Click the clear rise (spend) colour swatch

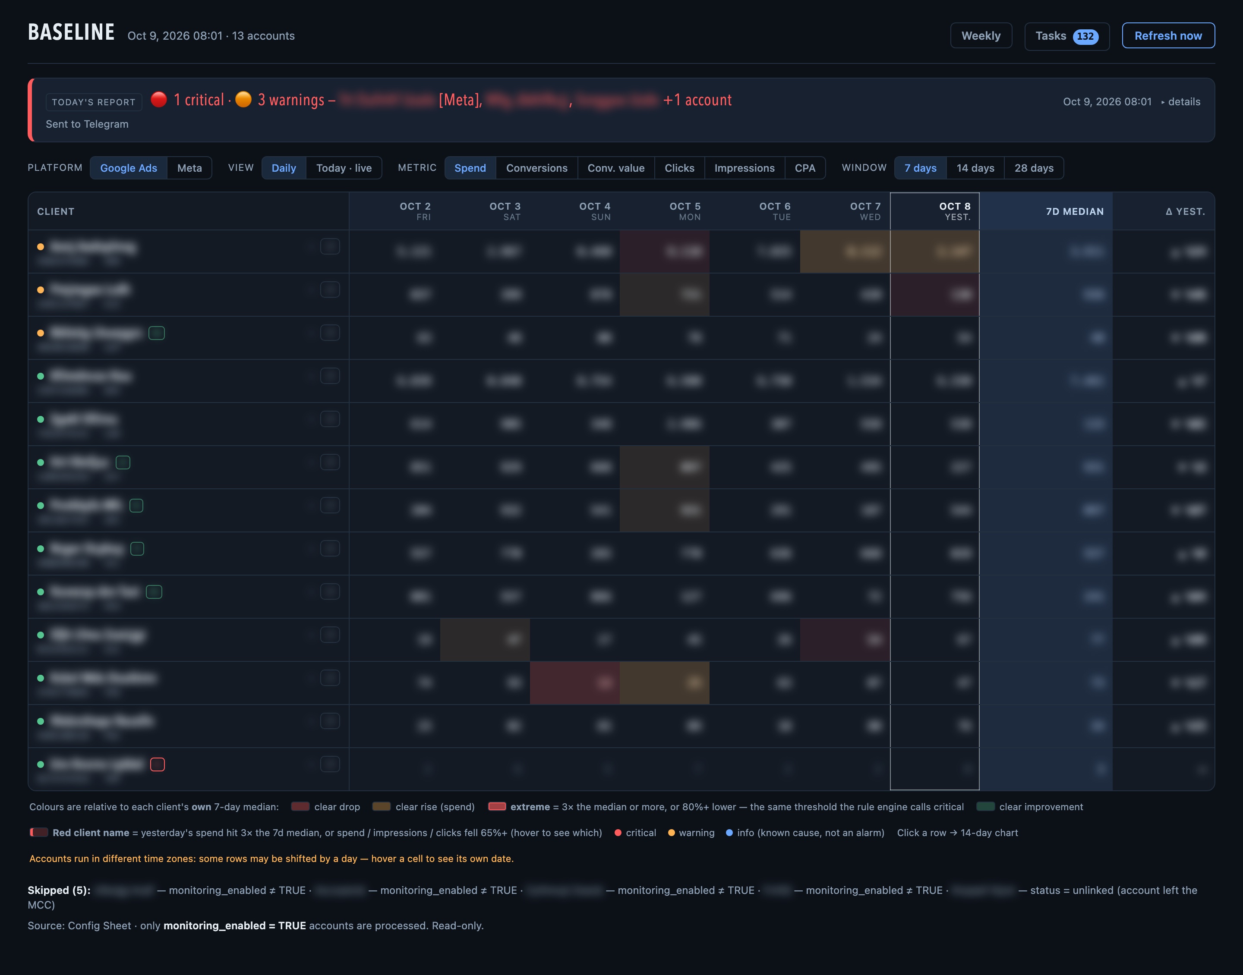382,807
